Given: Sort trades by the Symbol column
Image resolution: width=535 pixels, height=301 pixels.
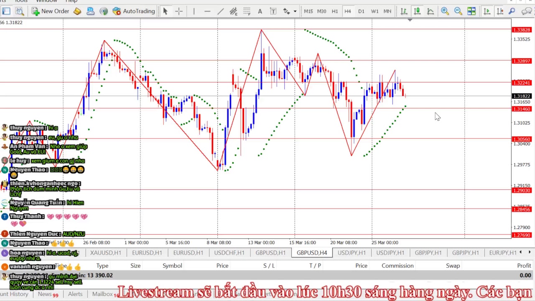Looking at the screenshot, I should (x=172, y=265).
